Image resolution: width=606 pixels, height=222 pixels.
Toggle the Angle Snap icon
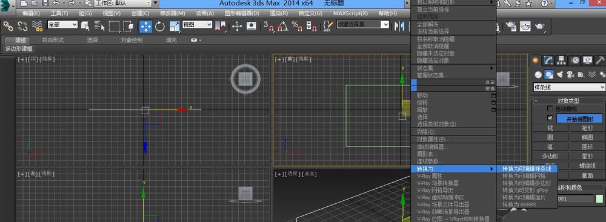(x=284, y=26)
